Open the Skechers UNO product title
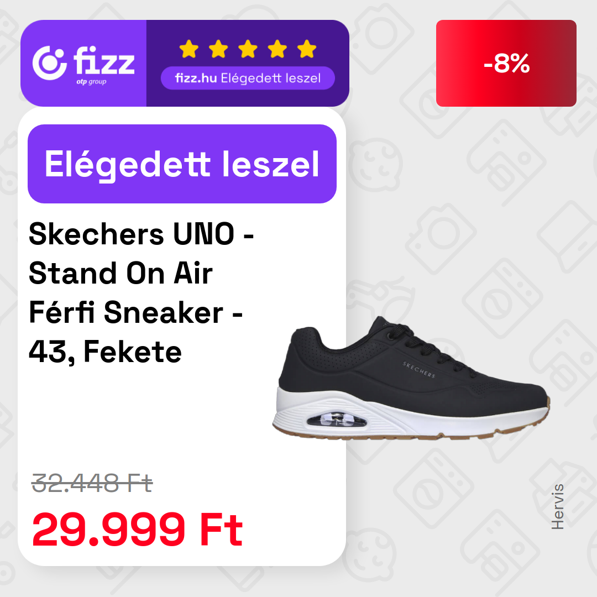 click(142, 292)
